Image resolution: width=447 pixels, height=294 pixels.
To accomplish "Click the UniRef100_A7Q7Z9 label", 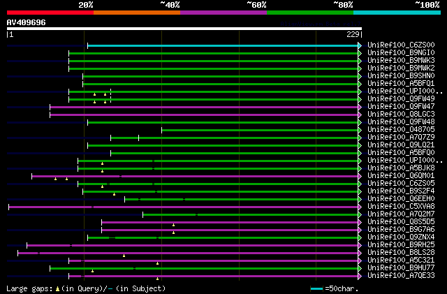I will pos(401,138).
